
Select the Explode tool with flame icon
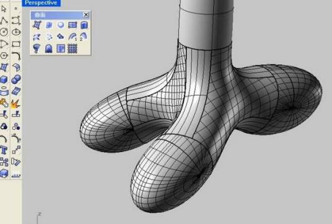coord(15,103)
